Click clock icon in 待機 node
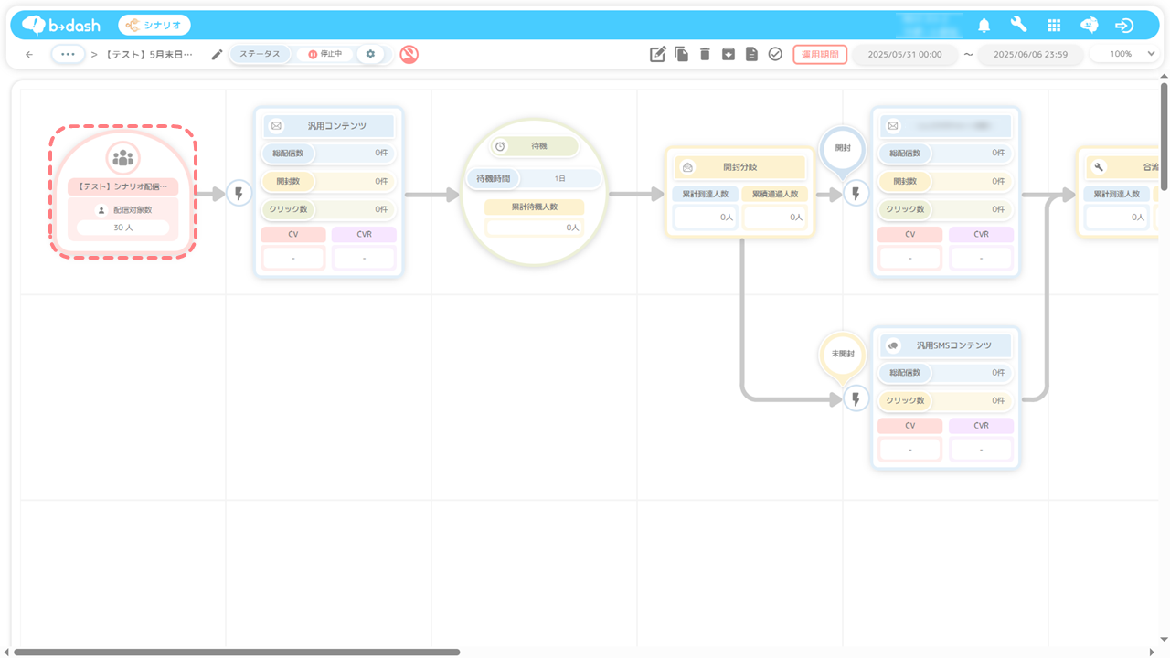1170x658 pixels. (x=500, y=146)
